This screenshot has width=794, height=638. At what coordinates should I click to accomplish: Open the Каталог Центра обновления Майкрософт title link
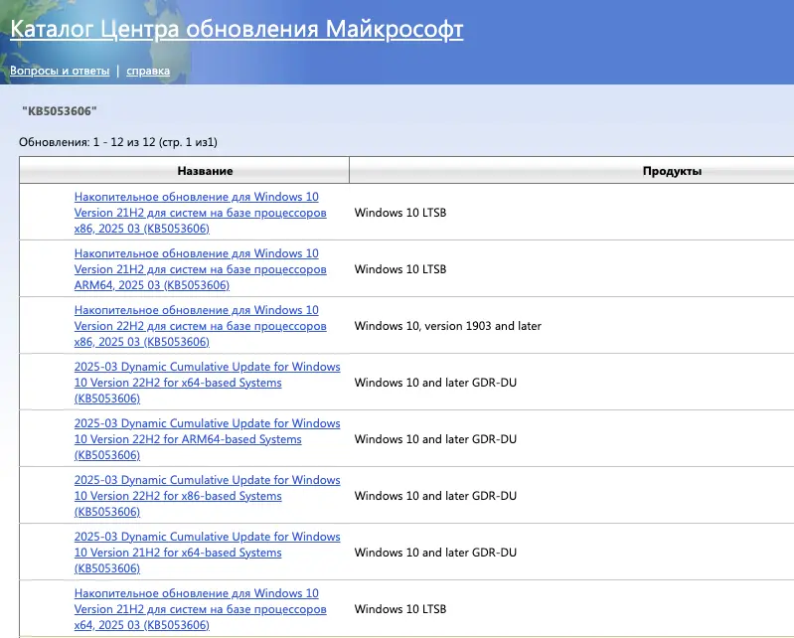[x=237, y=30]
